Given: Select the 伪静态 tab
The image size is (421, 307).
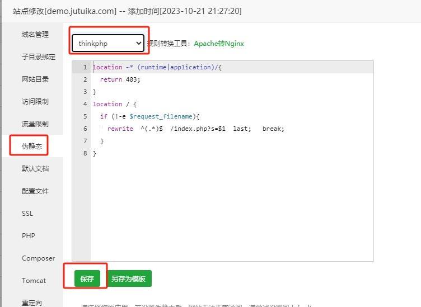Looking at the screenshot, I should pos(31,146).
